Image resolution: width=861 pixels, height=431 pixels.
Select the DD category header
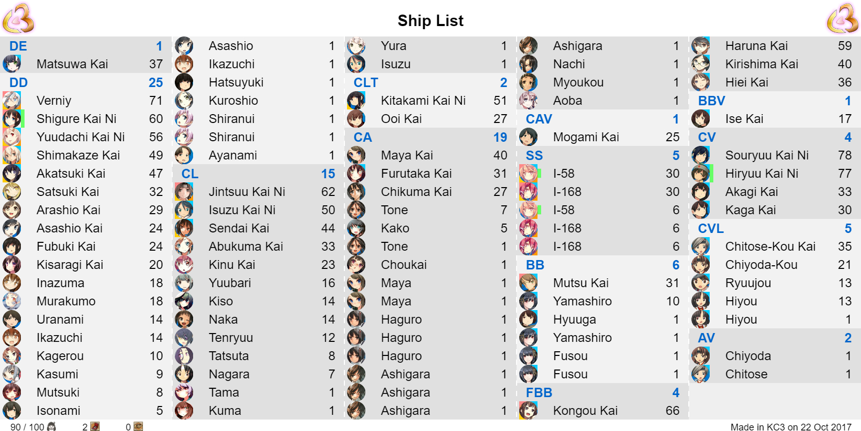86,82
